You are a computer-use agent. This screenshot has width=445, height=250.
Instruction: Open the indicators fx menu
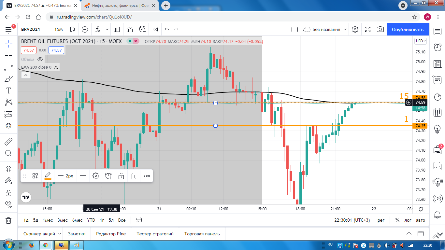[x=97, y=29]
